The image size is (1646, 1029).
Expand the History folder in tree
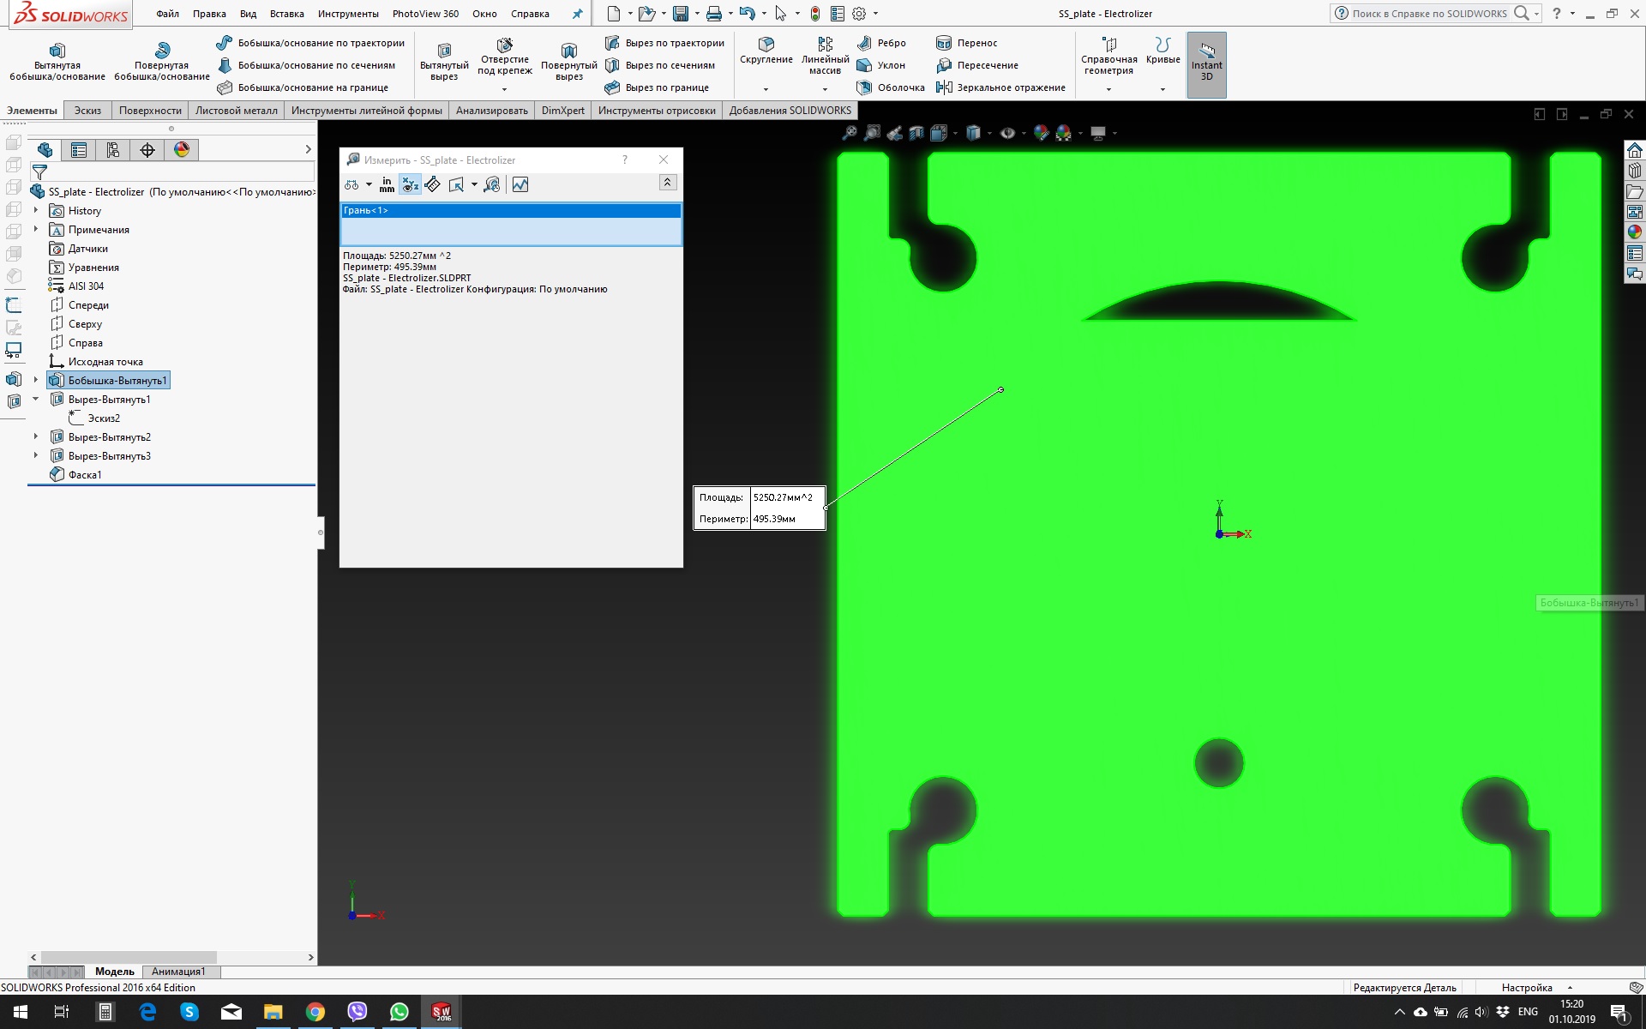[36, 210]
